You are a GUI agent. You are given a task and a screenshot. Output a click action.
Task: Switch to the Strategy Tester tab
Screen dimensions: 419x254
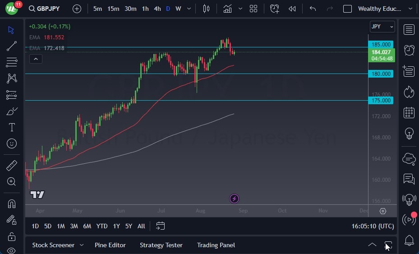[x=161, y=245]
